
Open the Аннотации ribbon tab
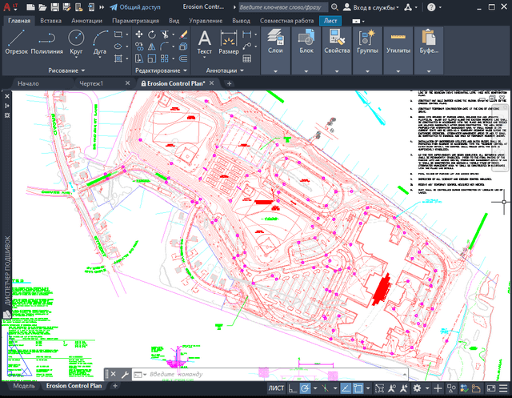[x=85, y=18]
